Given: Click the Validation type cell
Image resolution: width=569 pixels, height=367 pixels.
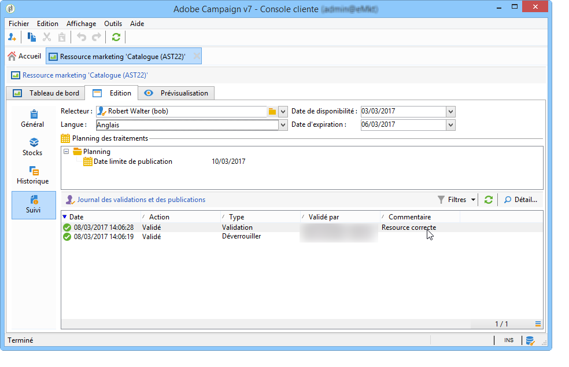Looking at the screenshot, I should pyautogui.click(x=237, y=227).
